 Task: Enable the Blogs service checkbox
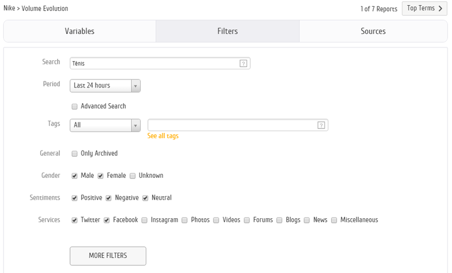(280, 220)
